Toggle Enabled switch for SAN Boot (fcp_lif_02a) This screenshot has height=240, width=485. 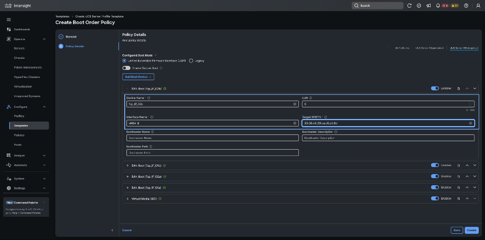435,177
